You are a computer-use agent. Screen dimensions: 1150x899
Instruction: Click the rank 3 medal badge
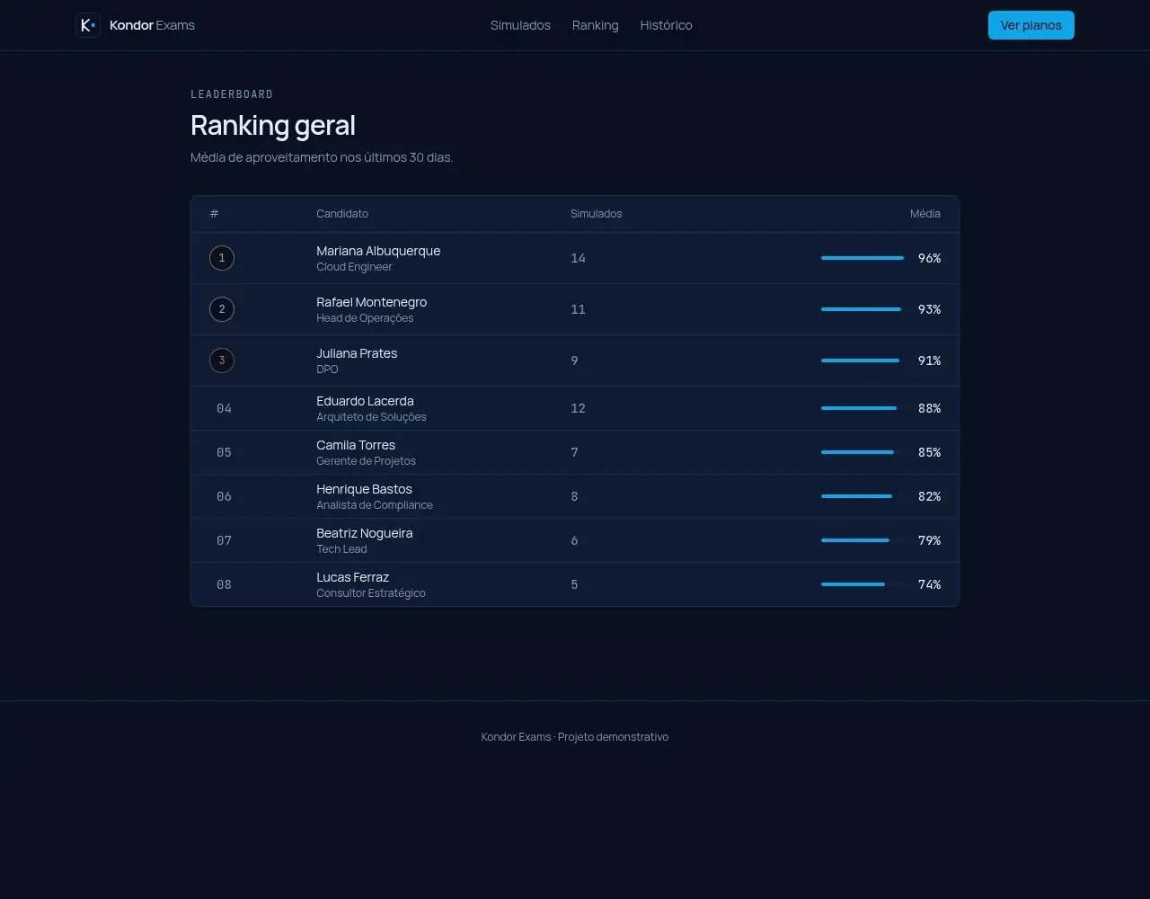point(222,360)
